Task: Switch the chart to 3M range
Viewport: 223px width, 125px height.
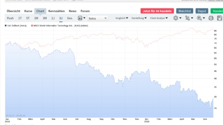Action: 45,18
